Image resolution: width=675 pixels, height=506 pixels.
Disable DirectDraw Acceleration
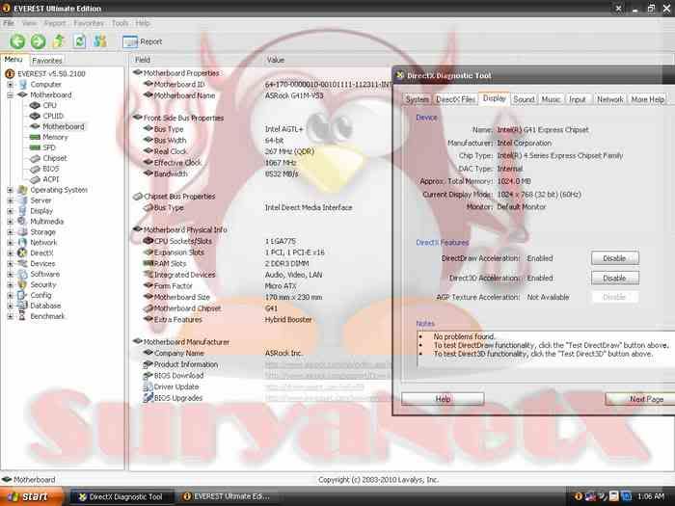[x=615, y=258]
